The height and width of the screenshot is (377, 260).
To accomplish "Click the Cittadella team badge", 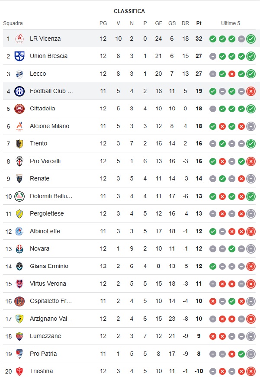I will pos(19,109).
